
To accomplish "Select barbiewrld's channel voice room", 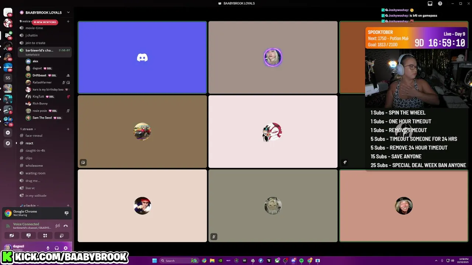I will coord(45,52).
